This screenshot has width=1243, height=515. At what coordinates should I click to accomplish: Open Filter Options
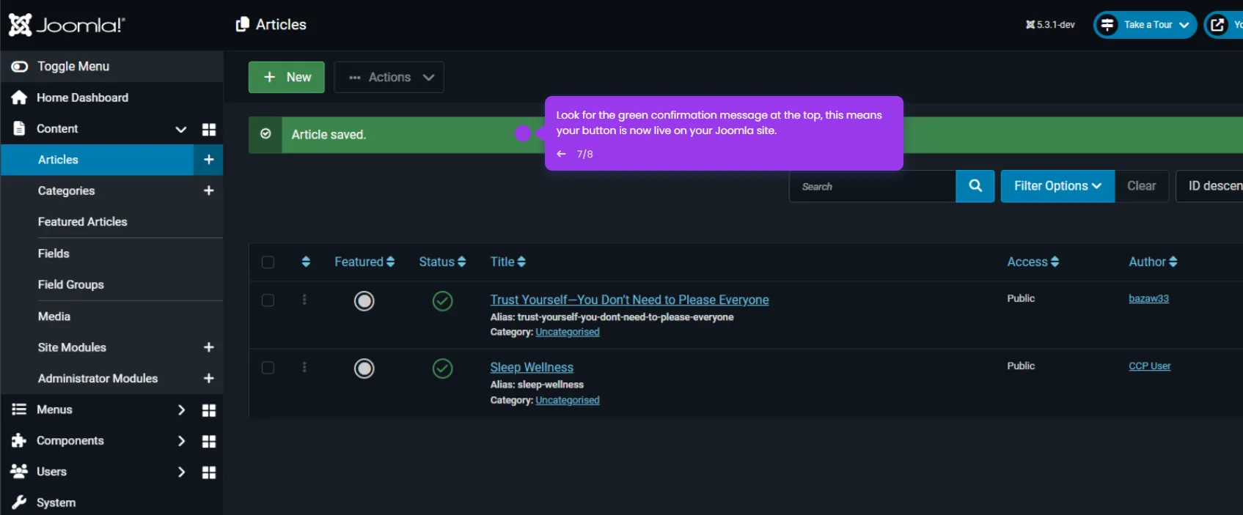click(x=1057, y=186)
